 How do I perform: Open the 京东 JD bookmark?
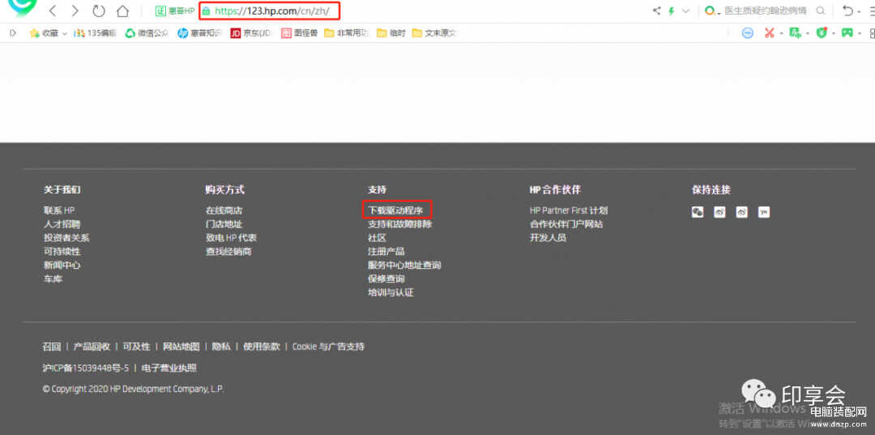click(x=251, y=33)
